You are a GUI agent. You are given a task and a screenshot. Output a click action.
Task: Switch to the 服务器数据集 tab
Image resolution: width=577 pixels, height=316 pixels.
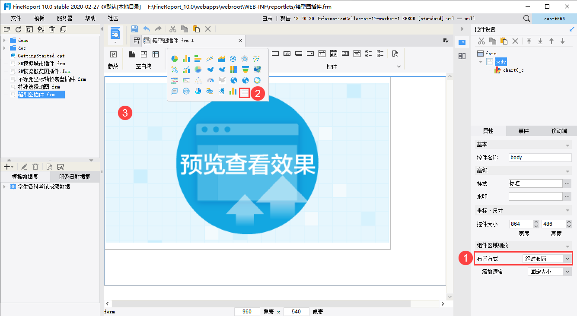(74, 177)
